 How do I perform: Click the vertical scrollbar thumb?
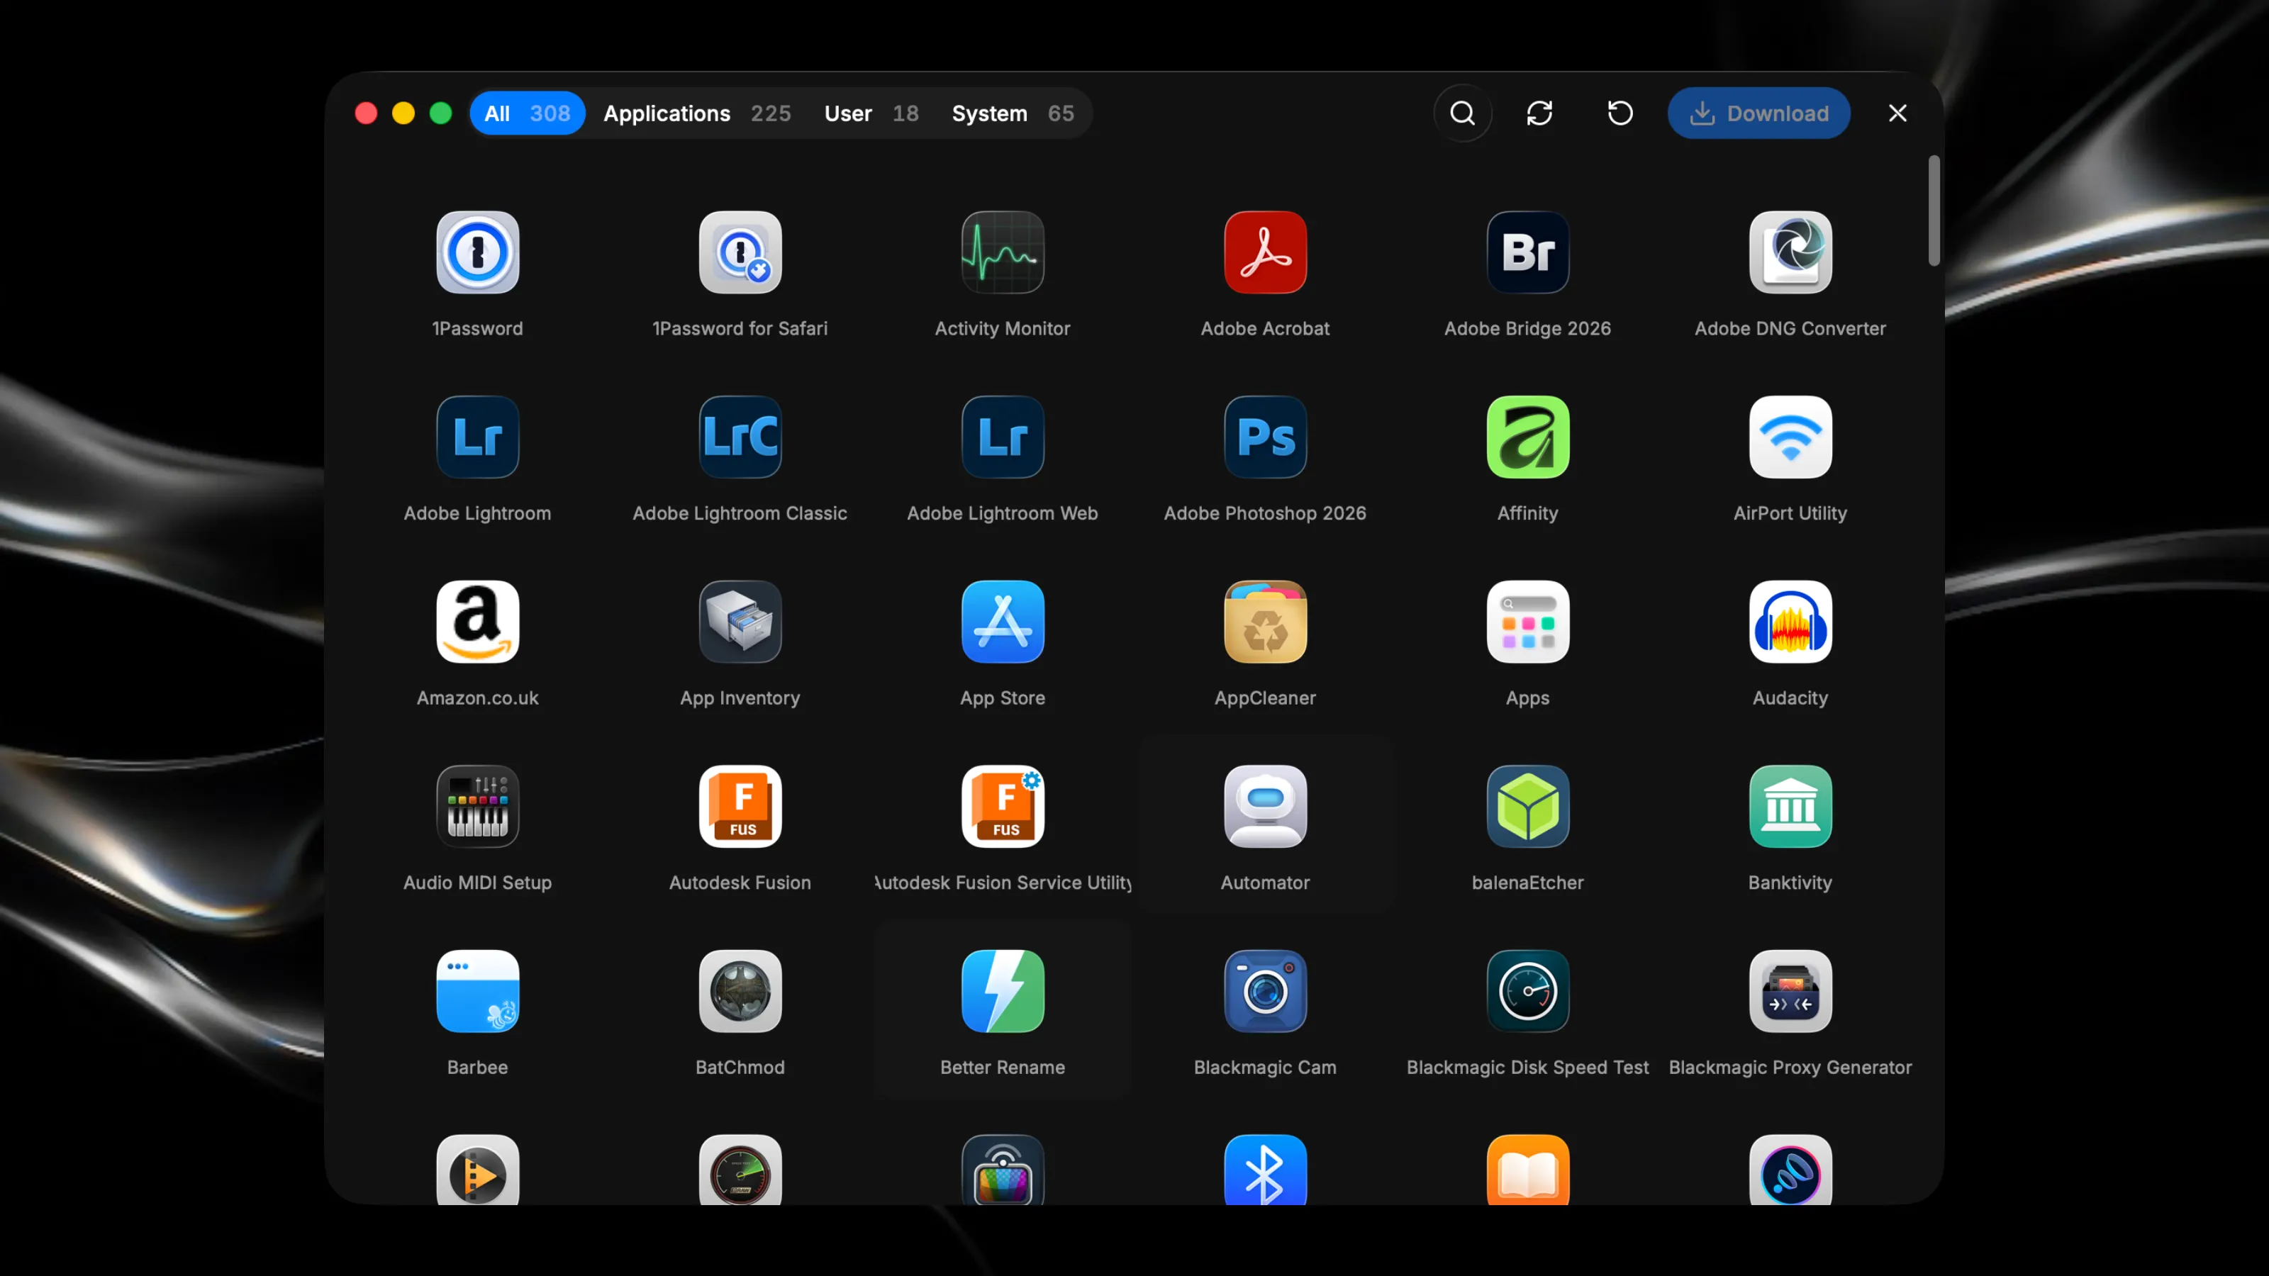coord(1934,211)
